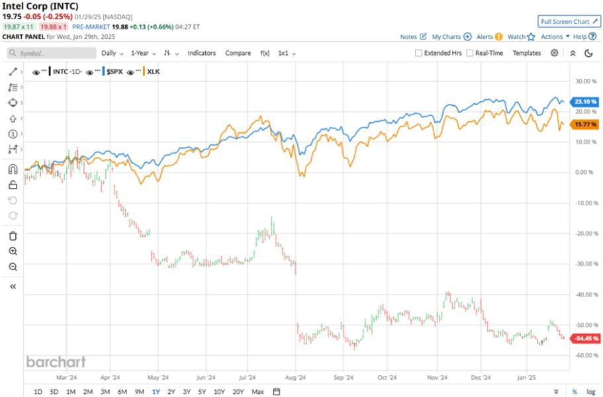Select the trend line drawing tool

12,71
